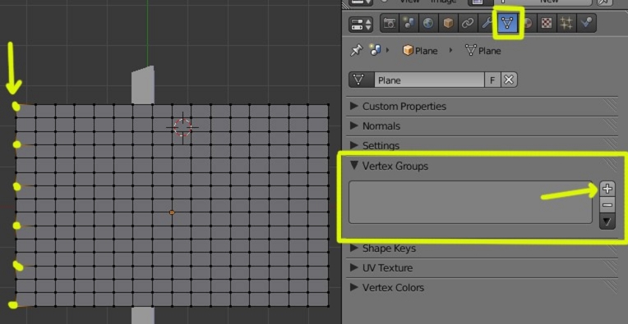Viewport: 628px width, 324px height.
Task: Open the Physics properties tab
Action: [586, 24]
